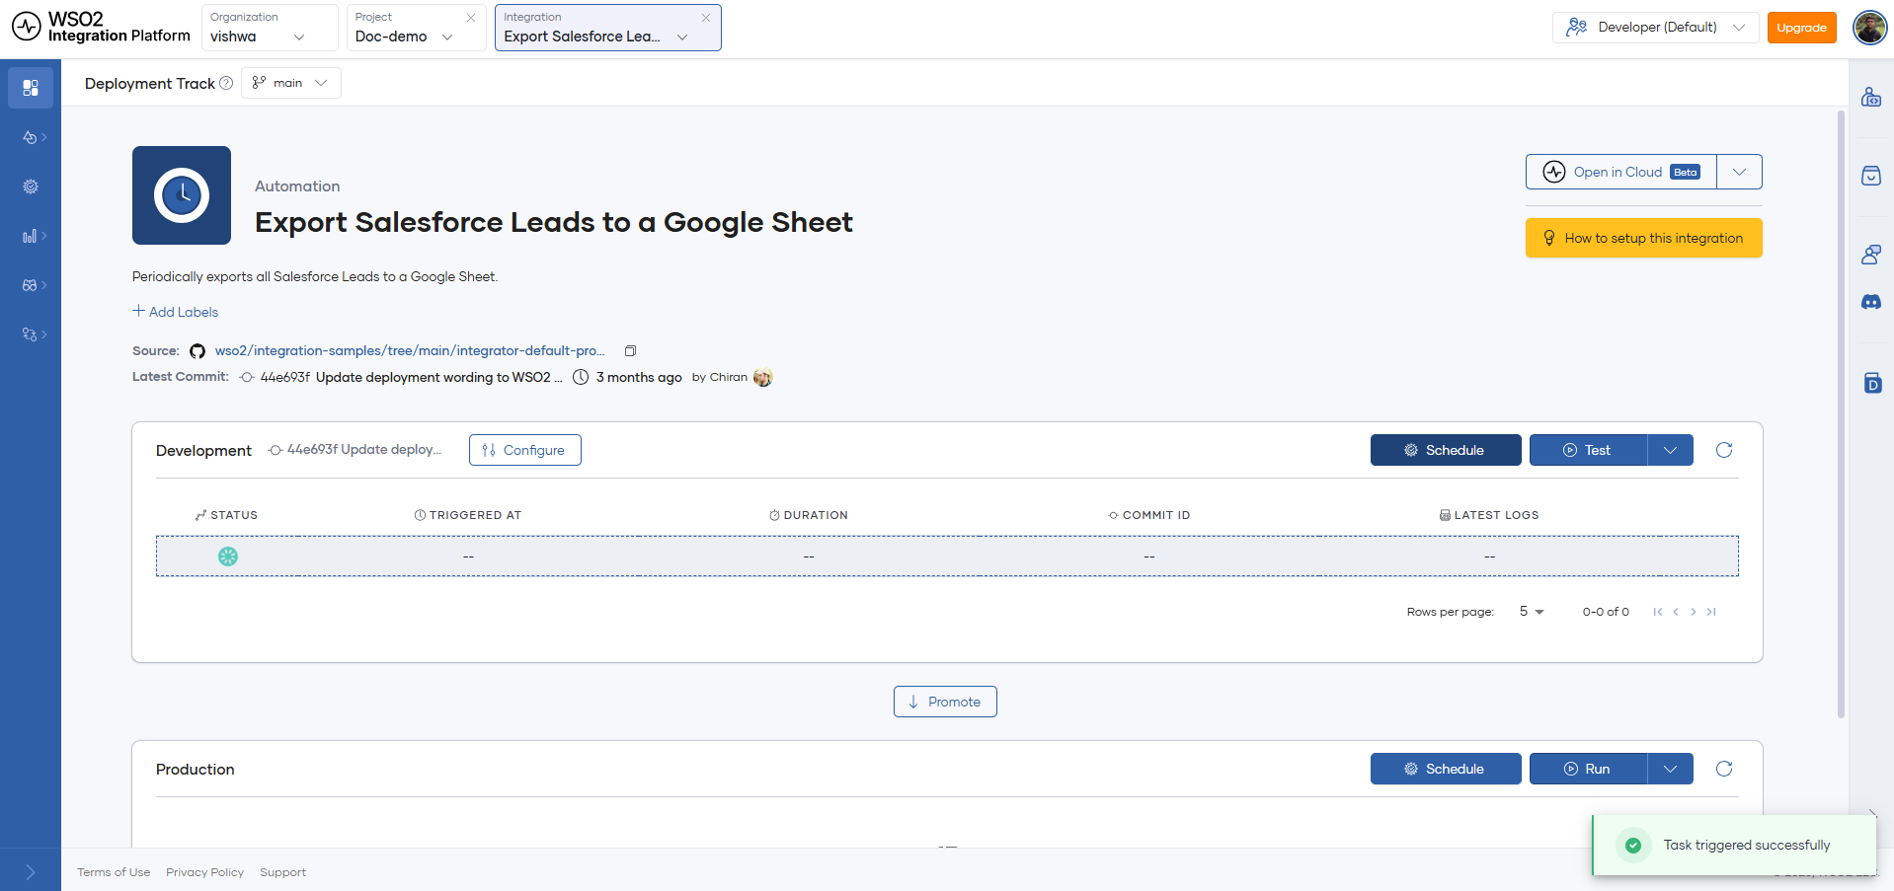Click the LATEST LOGS column header
The width and height of the screenshot is (1894, 891).
[1489, 515]
